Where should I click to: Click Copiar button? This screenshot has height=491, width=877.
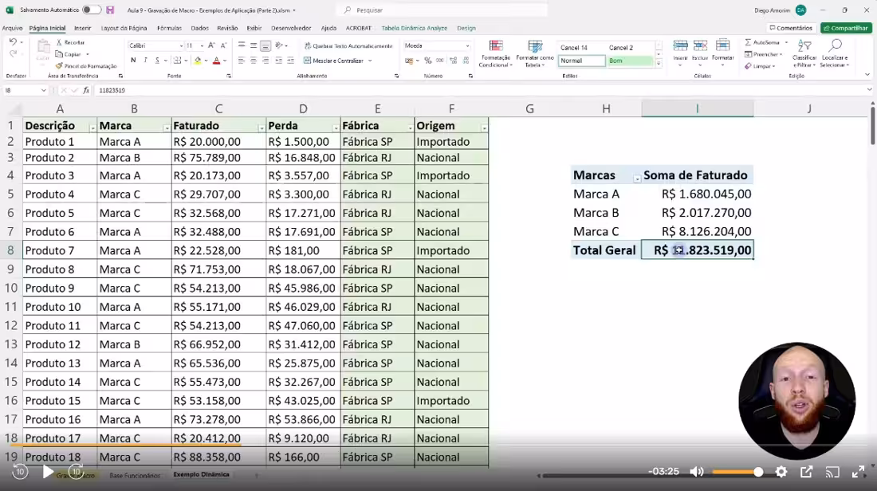[x=69, y=54]
